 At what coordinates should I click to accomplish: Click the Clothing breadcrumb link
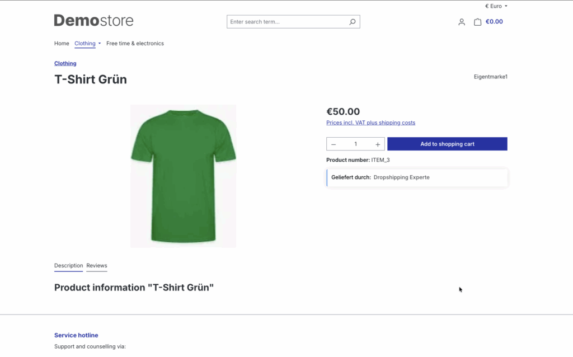(x=65, y=63)
